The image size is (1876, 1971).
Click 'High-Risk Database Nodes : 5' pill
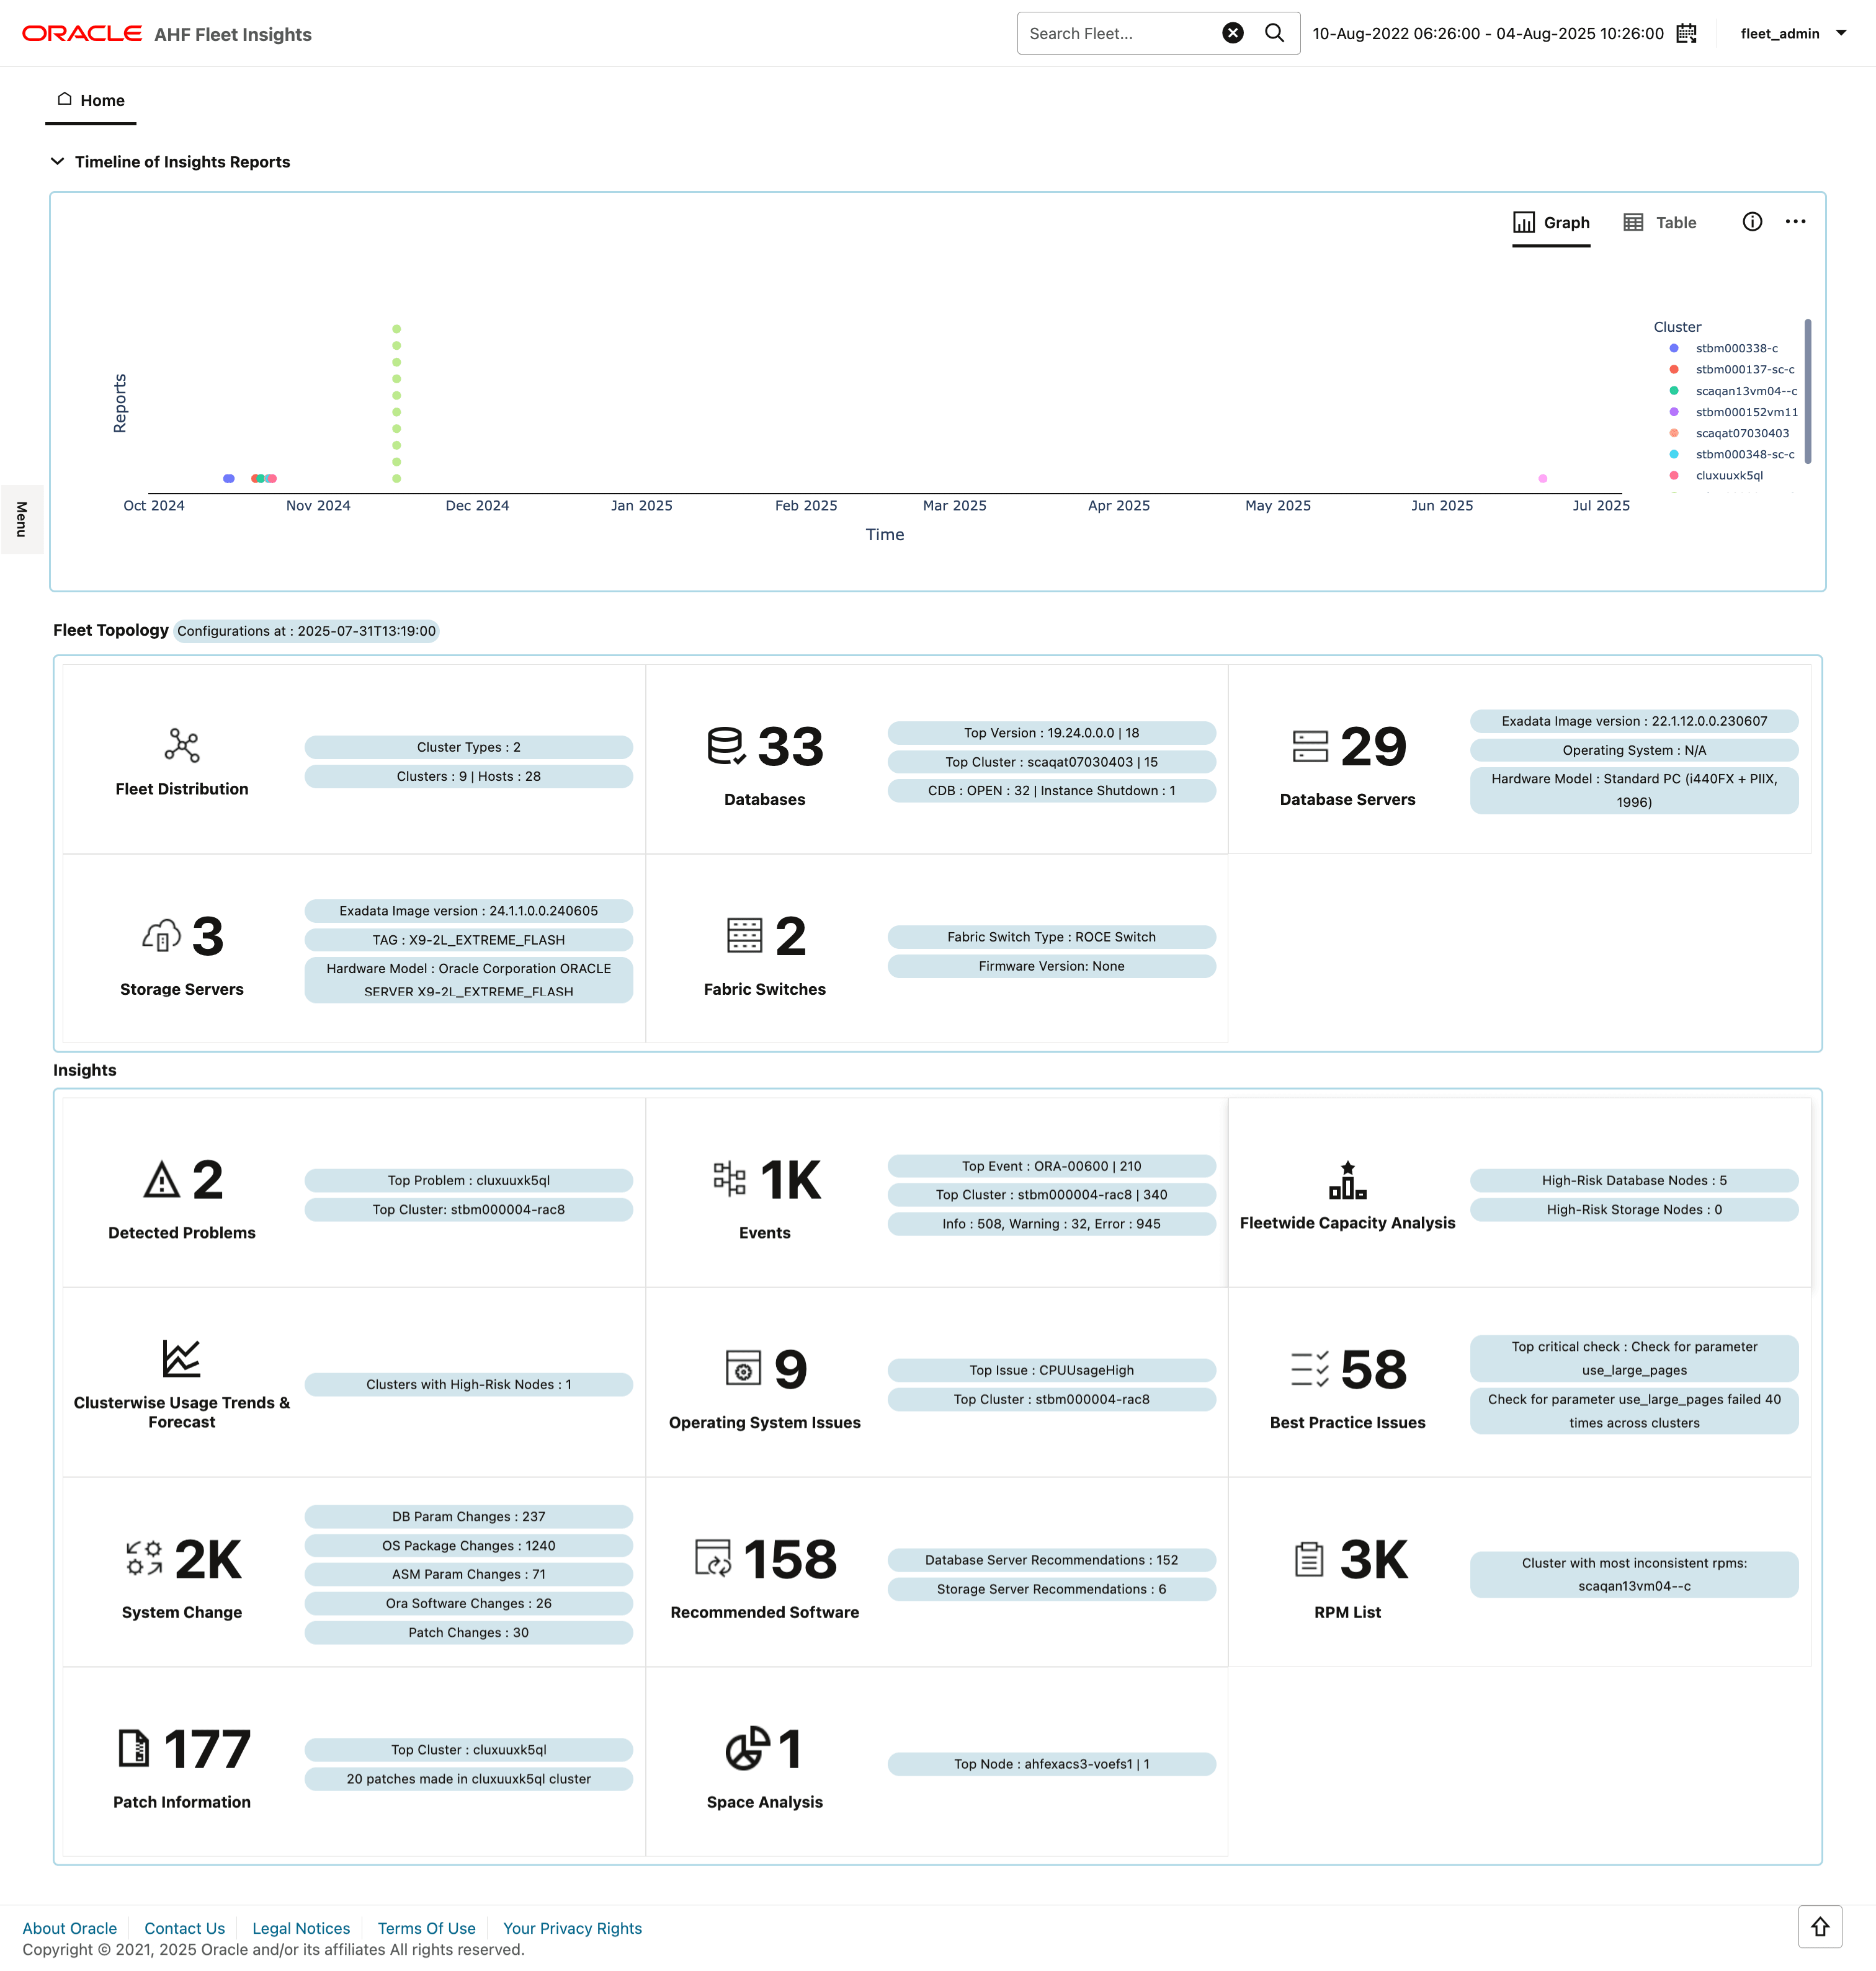pos(1634,1180)
